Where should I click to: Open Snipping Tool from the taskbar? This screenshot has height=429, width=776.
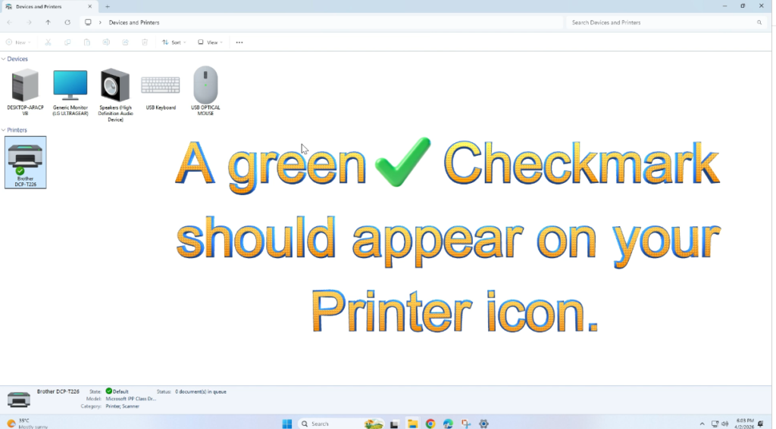coord(466,424)
